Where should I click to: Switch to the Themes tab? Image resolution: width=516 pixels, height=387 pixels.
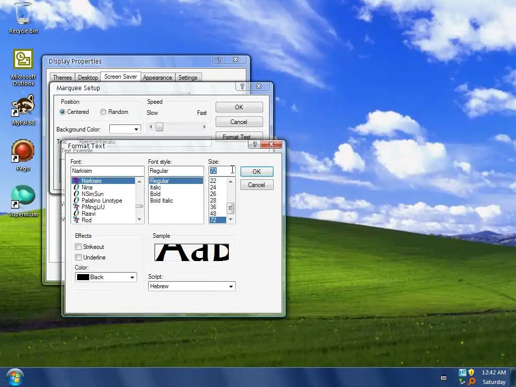(62, 78)
